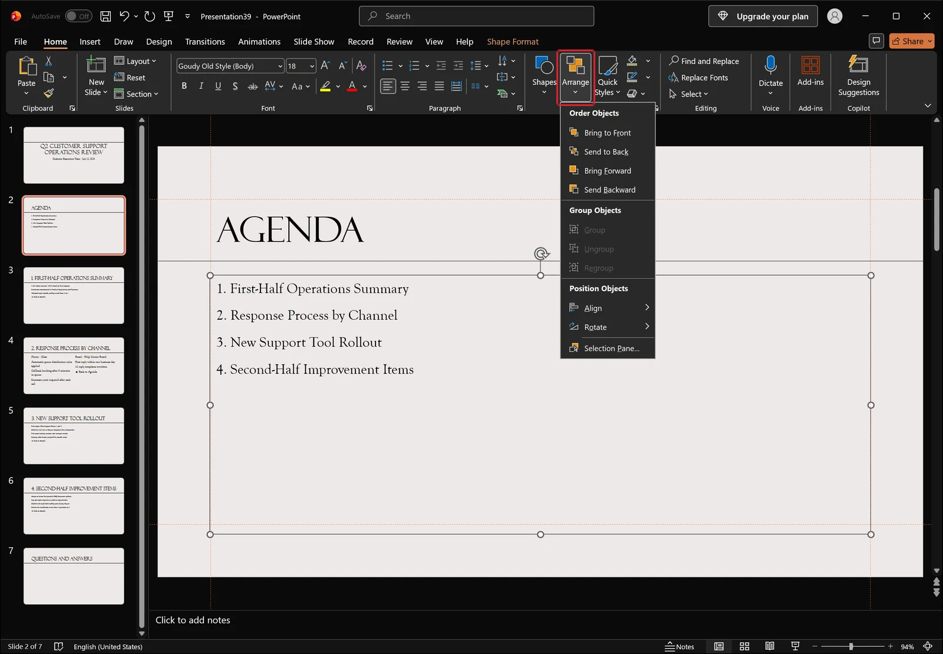Click the Search box
Screen dimensions: 943x654
tap(476, 16)
